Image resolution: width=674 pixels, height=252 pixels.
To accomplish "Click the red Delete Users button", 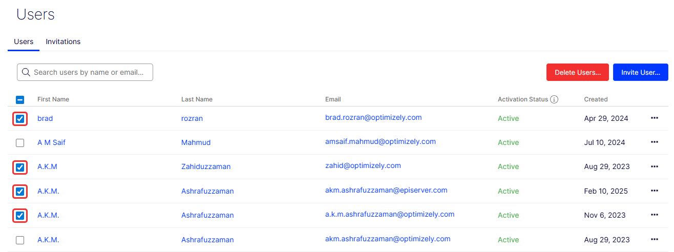I will [578, 72].
